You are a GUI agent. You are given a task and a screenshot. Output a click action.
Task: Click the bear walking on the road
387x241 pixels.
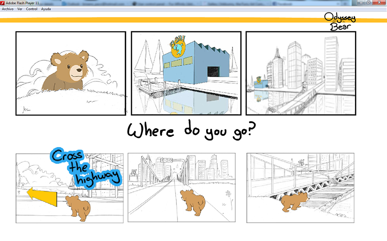click(x=192, y=200)
